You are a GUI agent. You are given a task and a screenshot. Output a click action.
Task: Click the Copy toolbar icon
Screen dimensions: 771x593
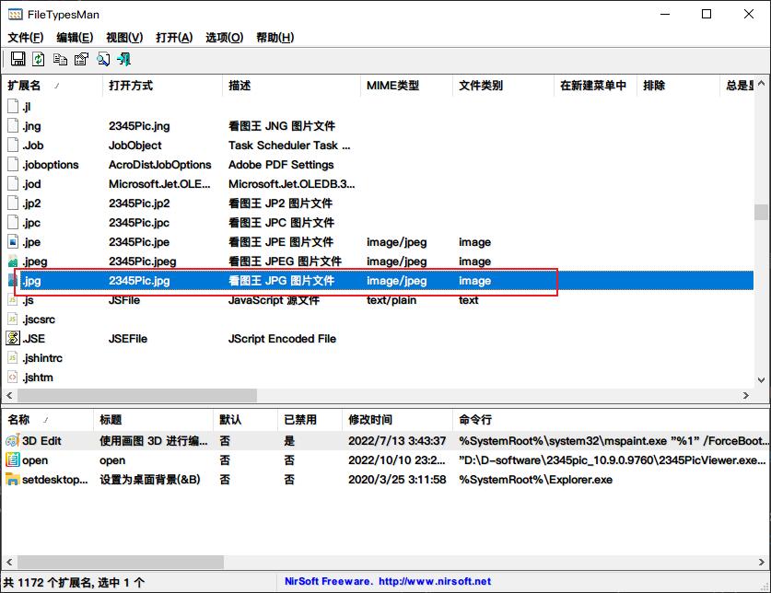(x=60, y=60)
